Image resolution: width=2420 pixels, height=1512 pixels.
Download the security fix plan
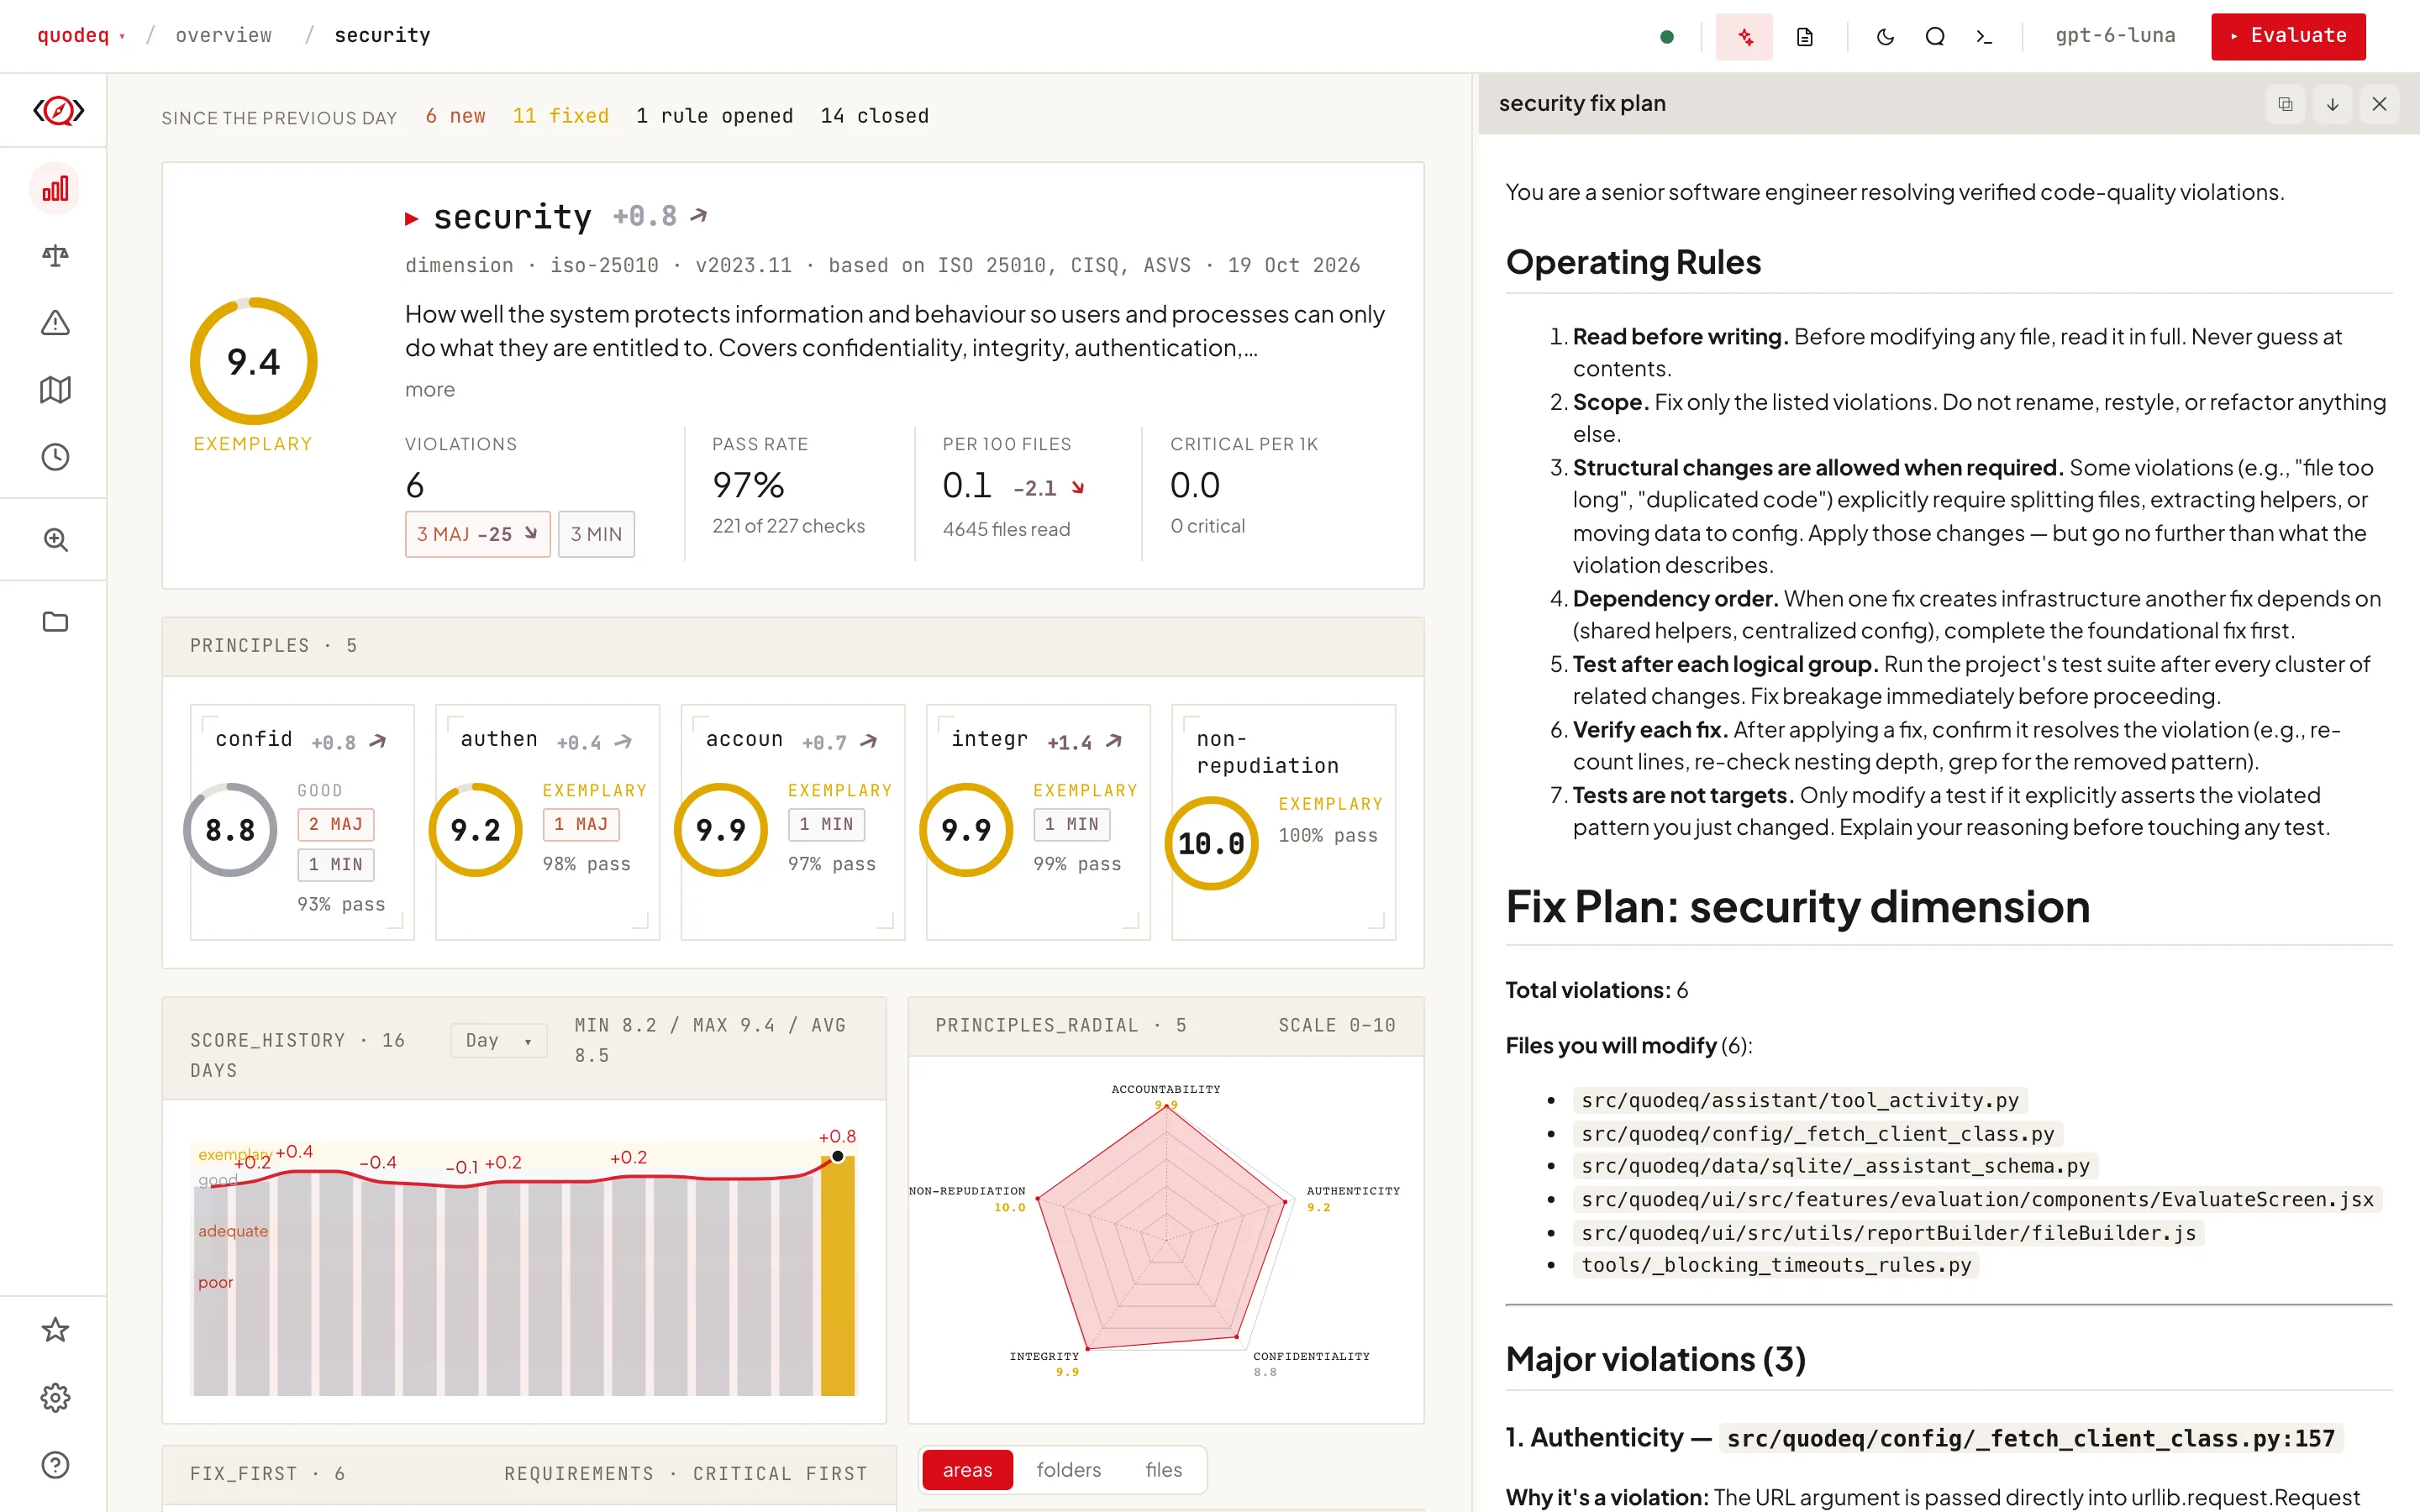pos(2332,104)
